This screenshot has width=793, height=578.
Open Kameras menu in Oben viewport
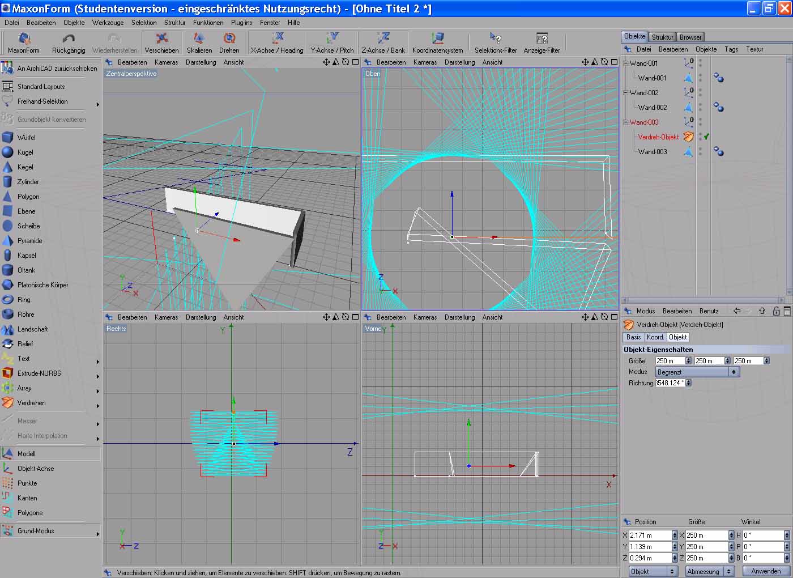click(425, 62)
